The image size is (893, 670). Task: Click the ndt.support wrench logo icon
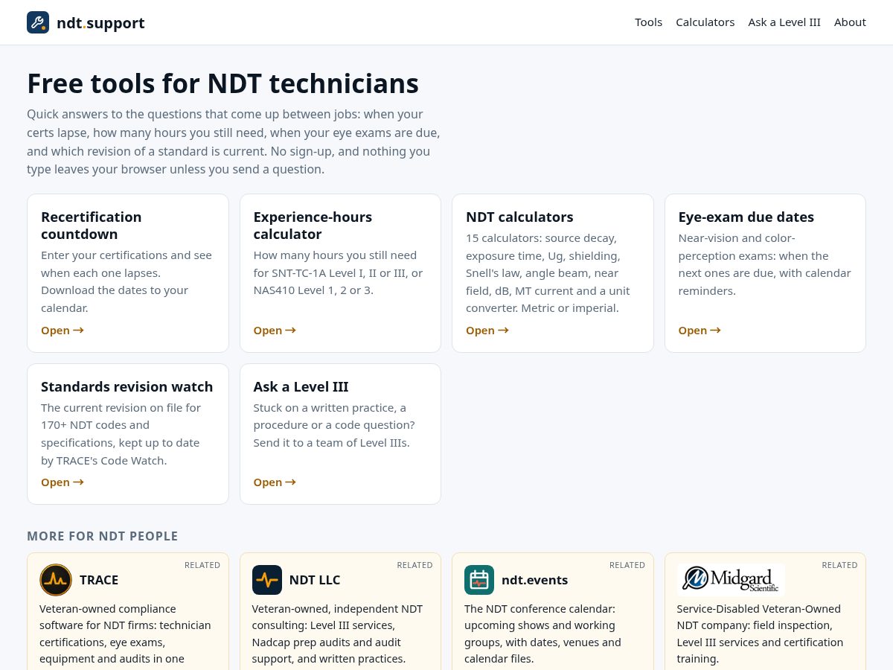38,22
